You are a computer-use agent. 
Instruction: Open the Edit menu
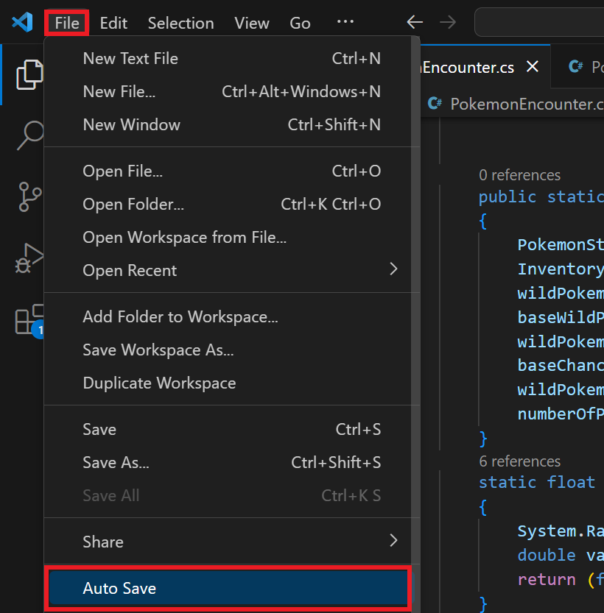(113, 22)
